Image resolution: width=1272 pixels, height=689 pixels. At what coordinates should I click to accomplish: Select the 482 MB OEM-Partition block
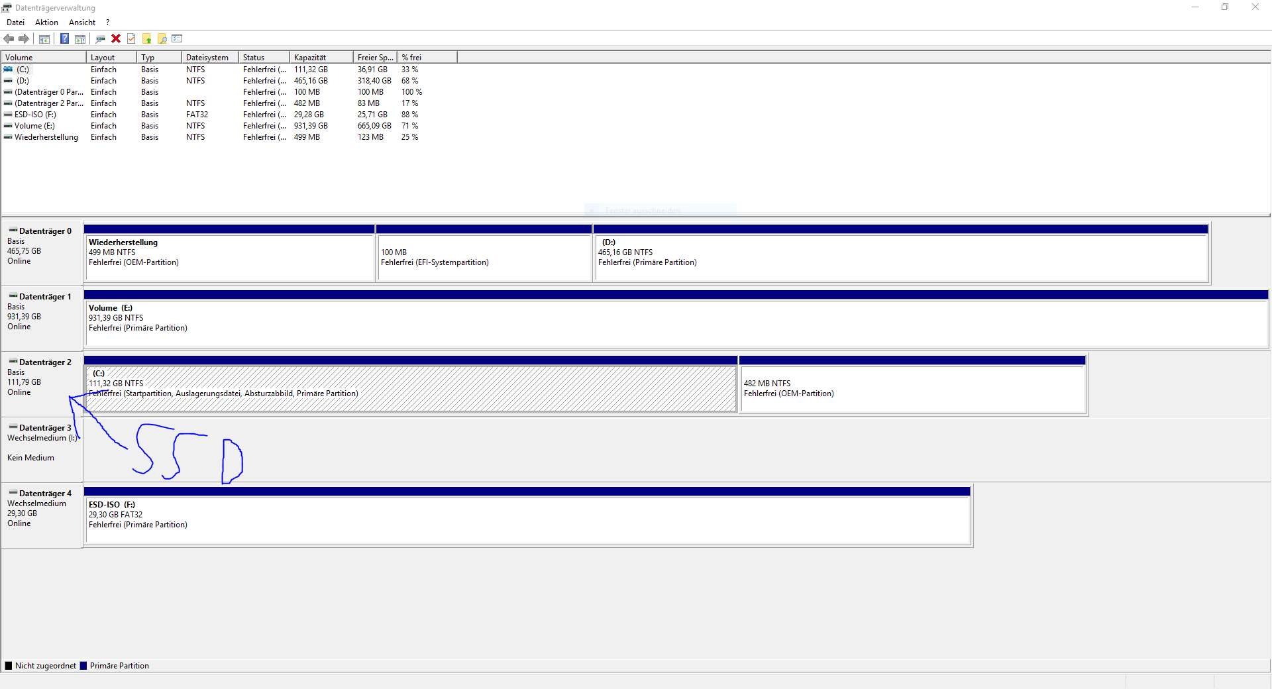[x=913, y=384]
